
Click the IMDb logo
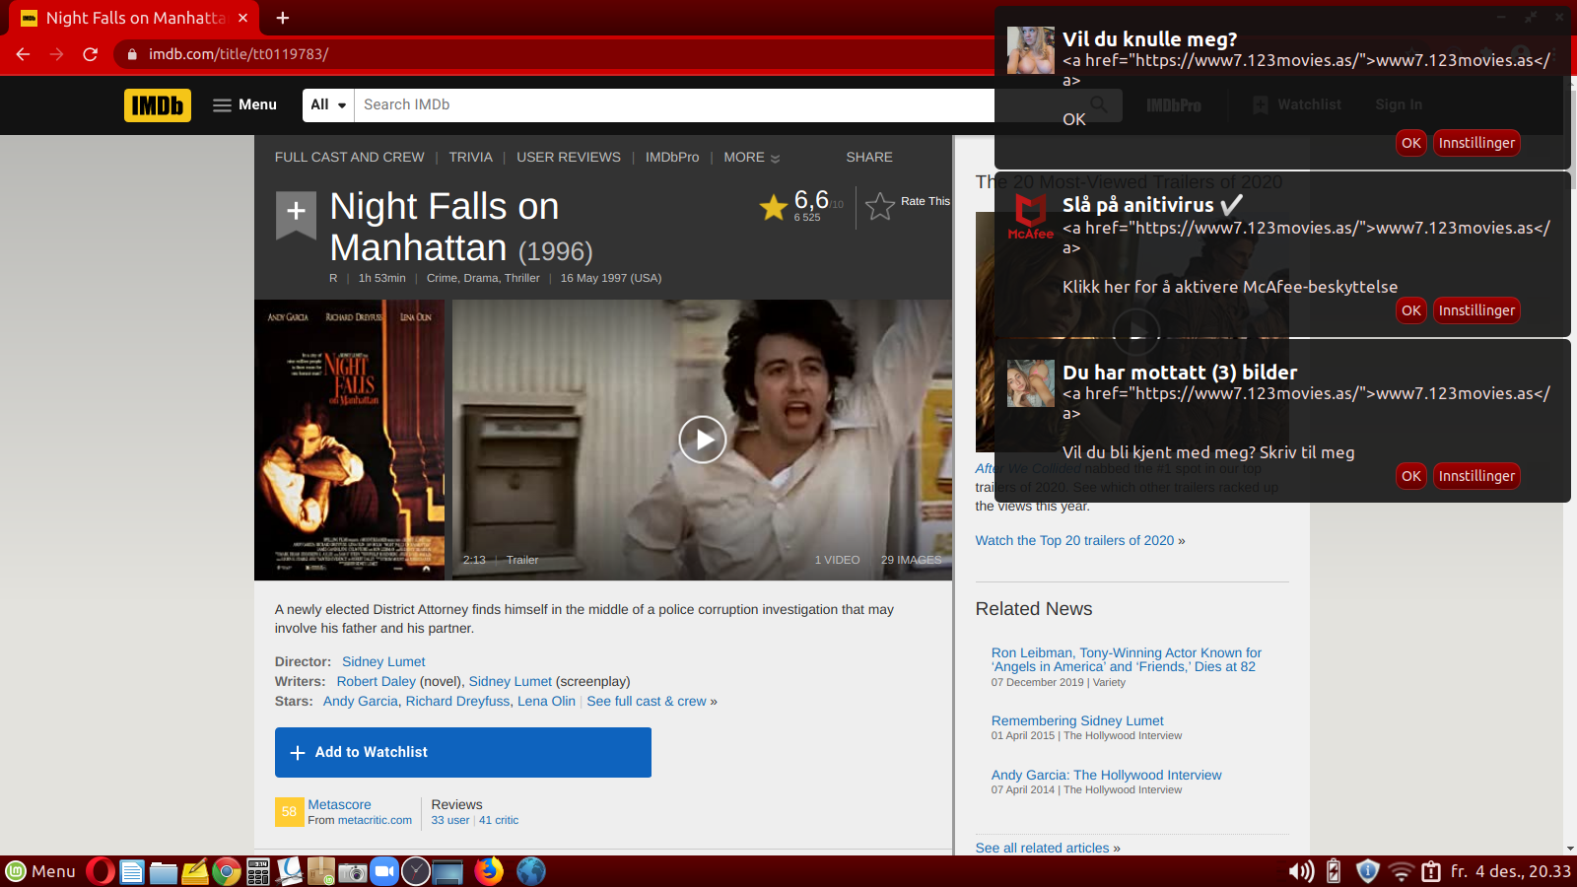(158, 105)
